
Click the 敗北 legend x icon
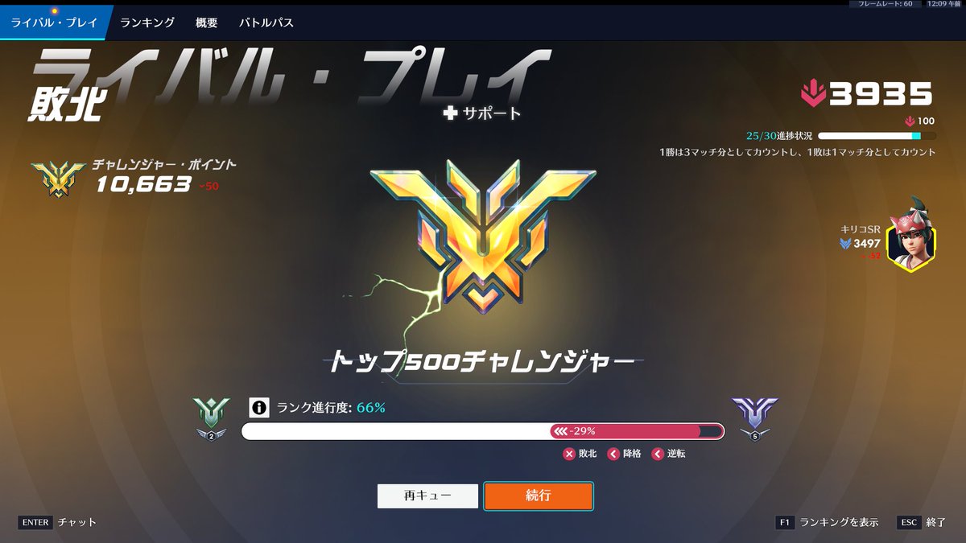[569, 454]
